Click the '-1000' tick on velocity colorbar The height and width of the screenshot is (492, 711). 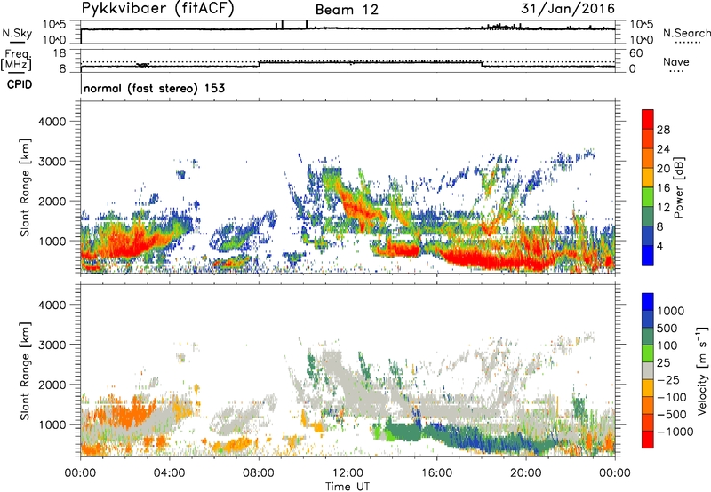[675, 432]
